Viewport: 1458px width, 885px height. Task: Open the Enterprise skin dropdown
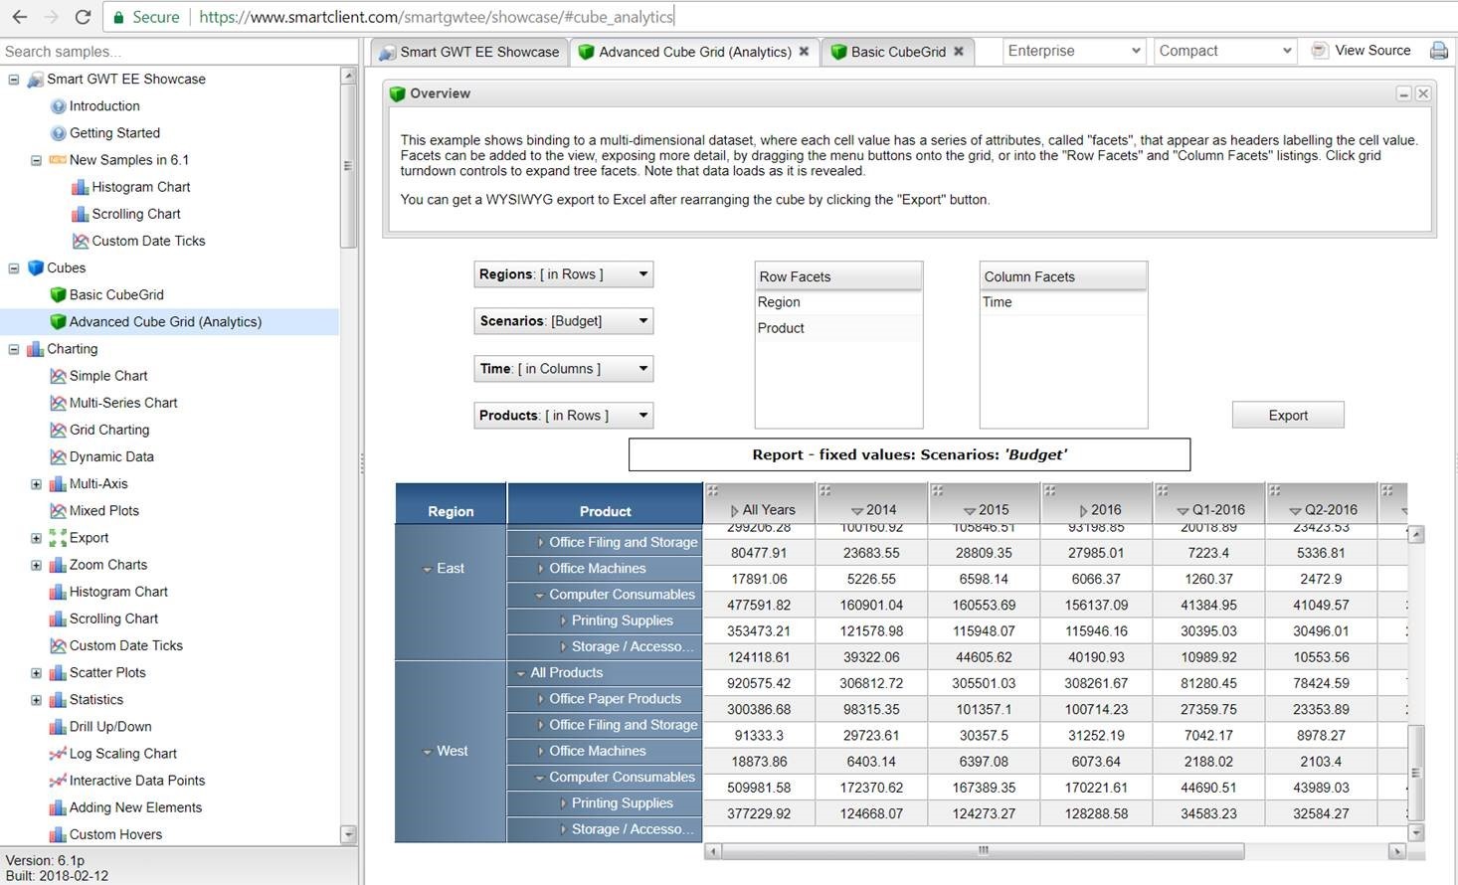(1073, 51)
